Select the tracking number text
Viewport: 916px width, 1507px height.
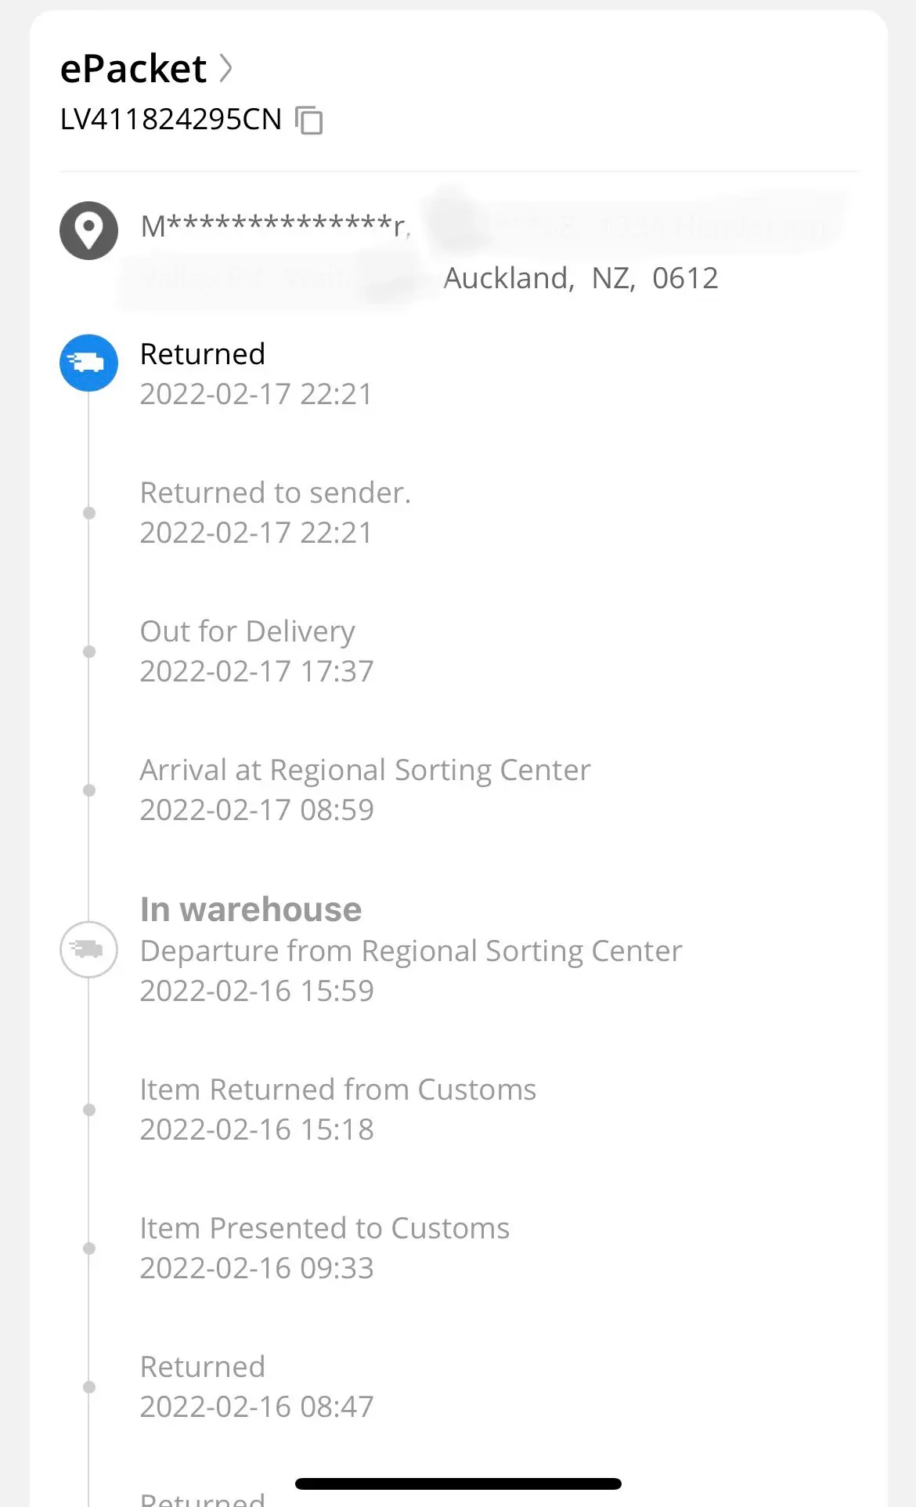click(x=171, y=119)
